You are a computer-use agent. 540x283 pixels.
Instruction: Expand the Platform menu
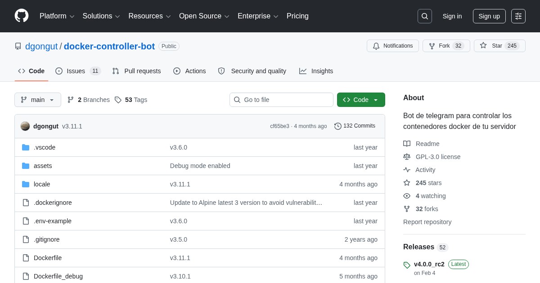pyautogui.click(x=57, y=16)
